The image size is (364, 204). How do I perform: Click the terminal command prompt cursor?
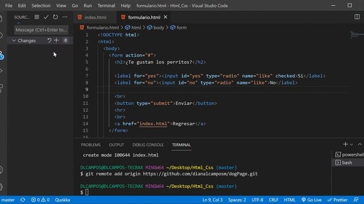87,192
